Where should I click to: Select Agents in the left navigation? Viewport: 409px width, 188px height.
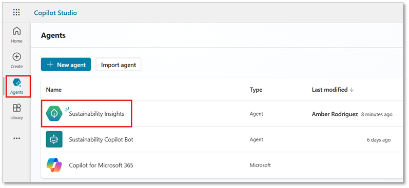click(x=17, y=86)
